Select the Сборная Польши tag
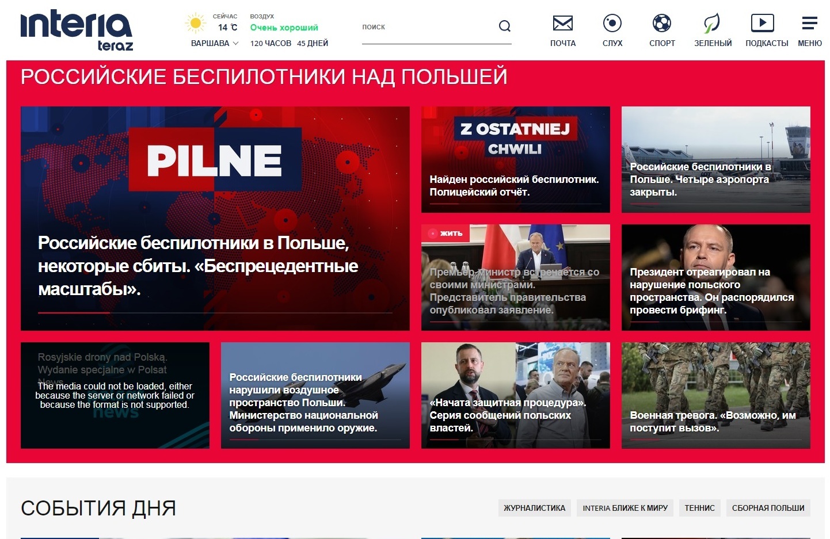The width and height of the screenshot is (830, 539). [x=768, y=508]
